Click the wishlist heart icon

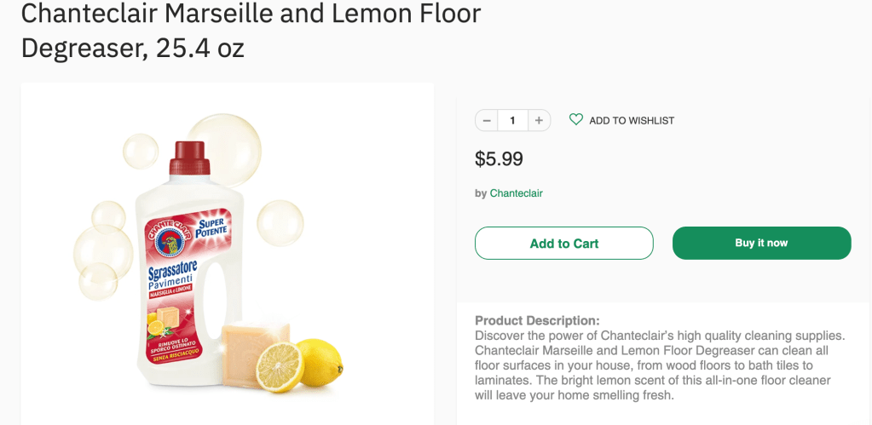coord(576,120)
